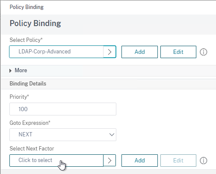Click the Select Next Factor label

(32, 148)
